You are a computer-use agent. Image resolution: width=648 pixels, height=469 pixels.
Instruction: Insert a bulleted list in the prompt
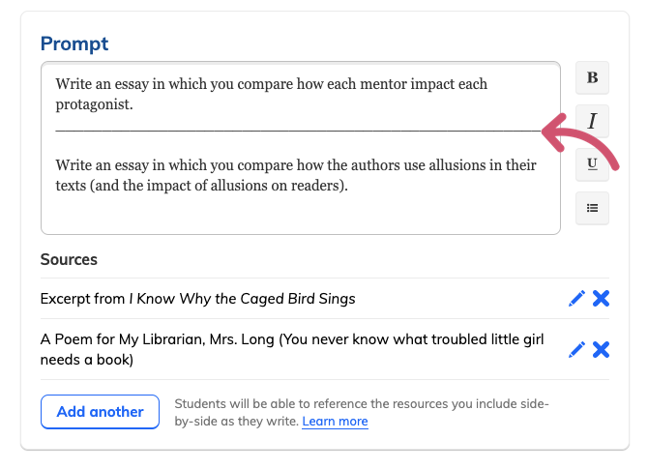[x=592, y=208]
